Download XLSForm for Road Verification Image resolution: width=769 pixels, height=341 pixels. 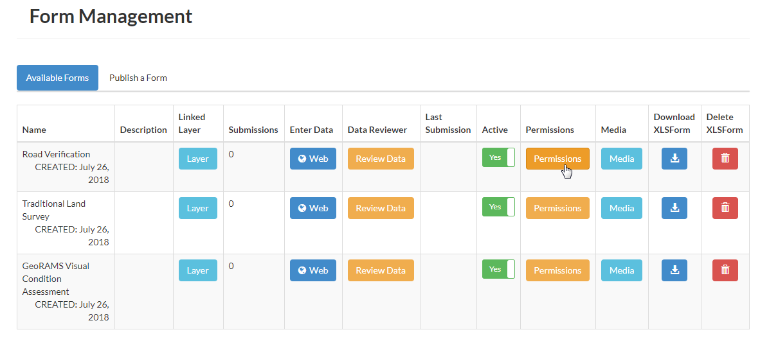pos(674,159)
